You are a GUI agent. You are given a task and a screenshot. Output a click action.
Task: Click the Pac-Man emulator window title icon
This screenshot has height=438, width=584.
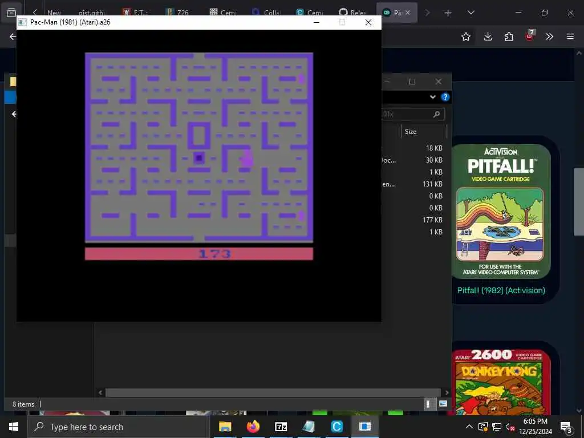pos(22,22)
